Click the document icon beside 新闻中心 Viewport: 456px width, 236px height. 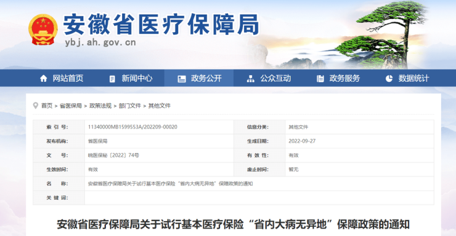pos(112,79)
